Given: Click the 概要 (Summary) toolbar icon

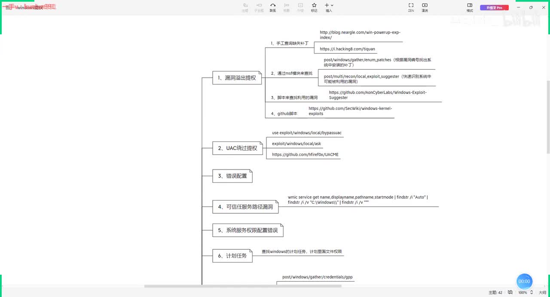Looking at the screenshot, I should pyautogui.click(x=286, y=7).
